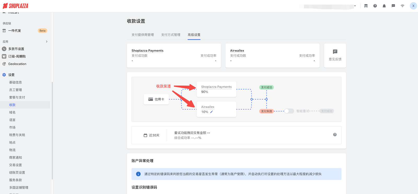This screenshot has width=418, height=194.
Task: Click 重试功能挽回交易金额 text
Action: click(190, 133)
